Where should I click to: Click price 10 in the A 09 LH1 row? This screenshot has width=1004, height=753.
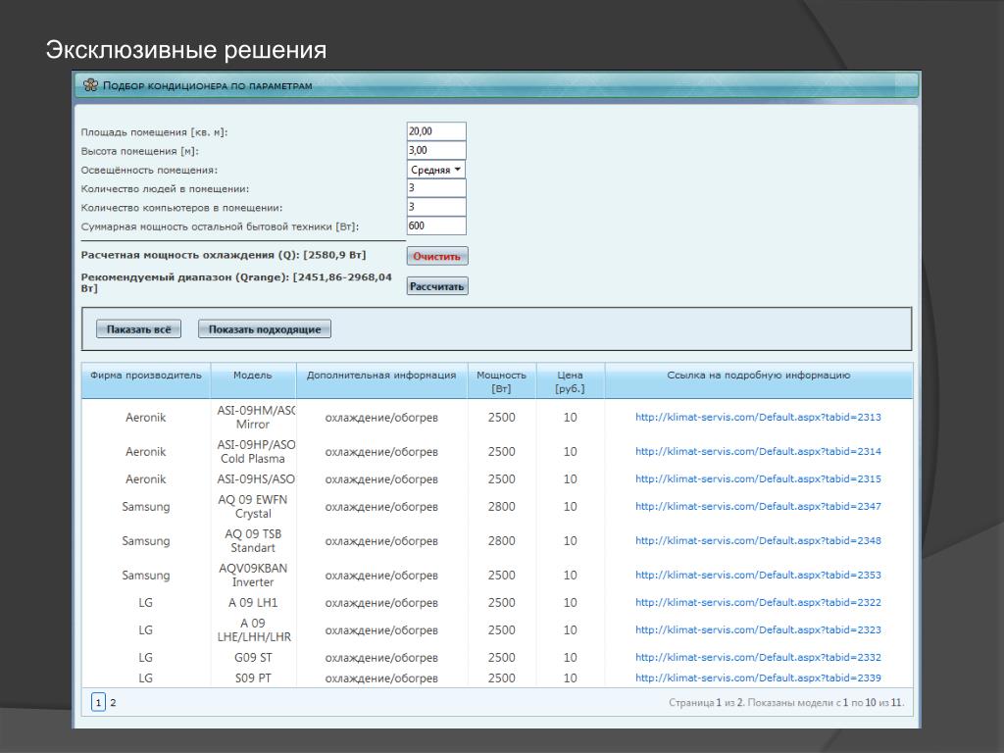click(570, 603)
